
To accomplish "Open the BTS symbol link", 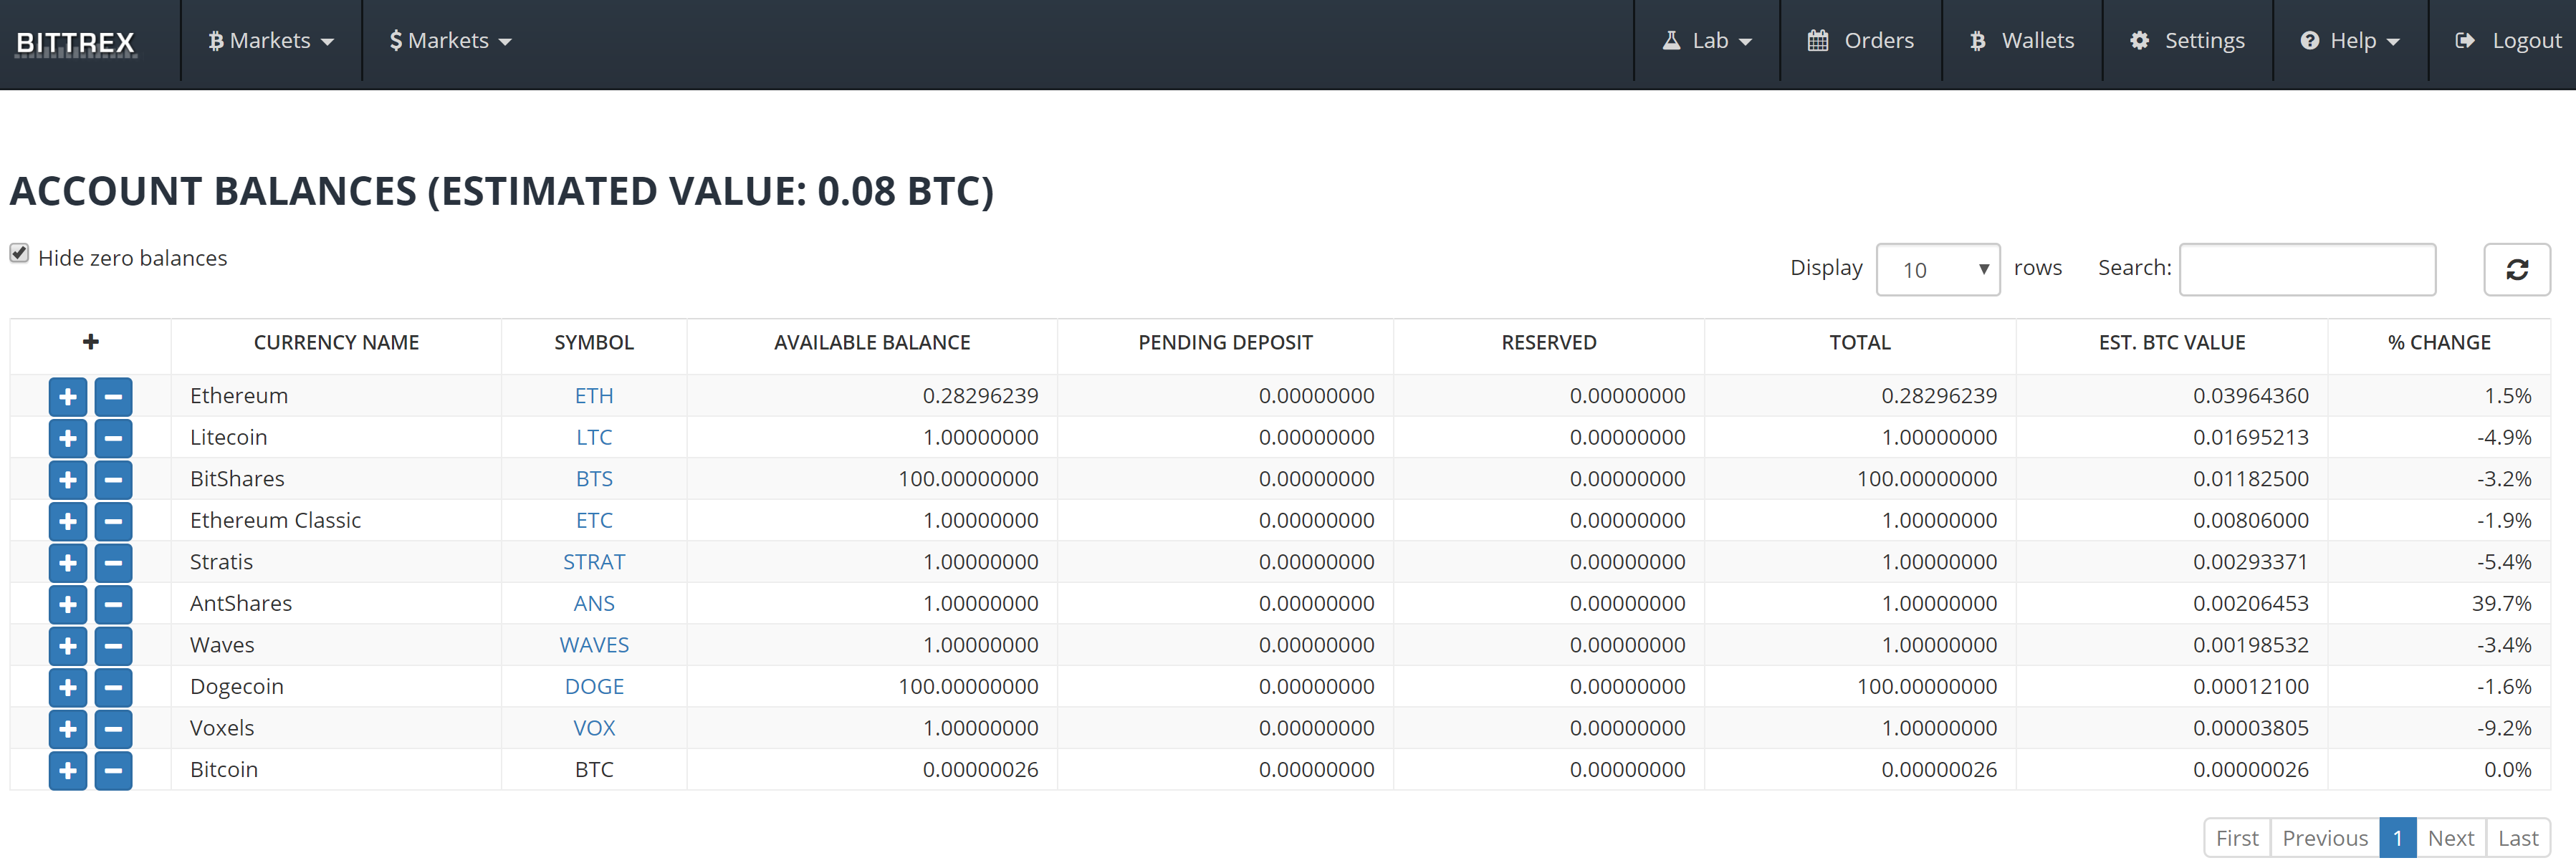I will [594, 479].
